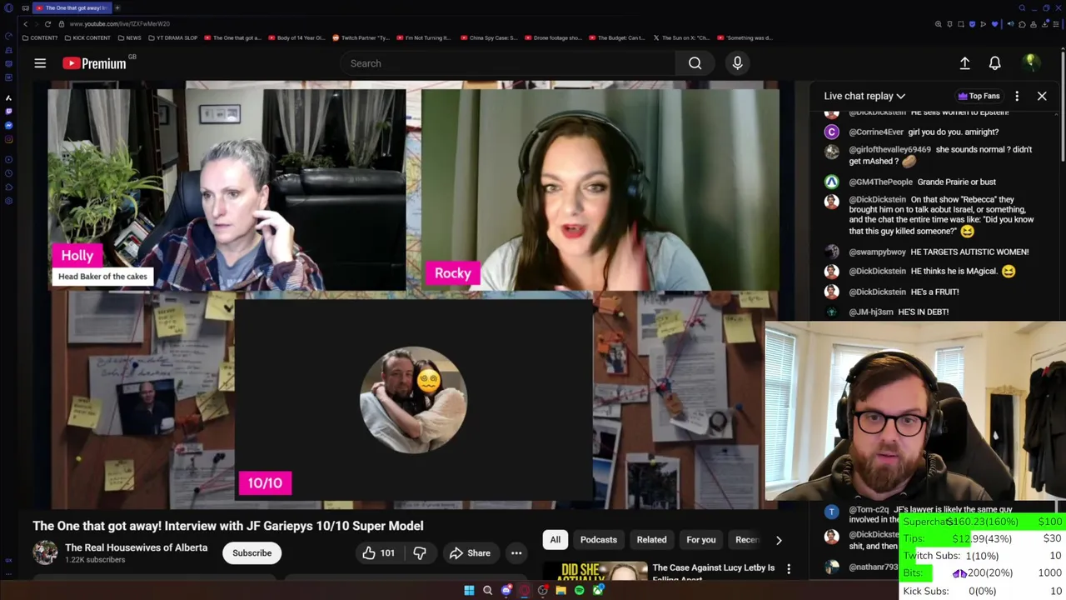Close the live chat replay panel
This screenshot has height=600, width=1066.
pyautogui.click(x=1042, y=96)
